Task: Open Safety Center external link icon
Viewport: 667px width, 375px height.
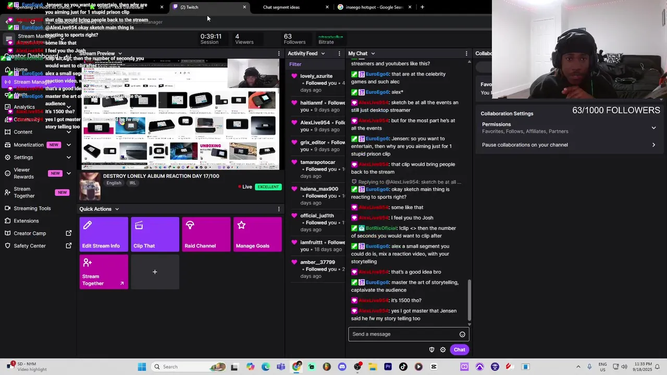Action: [x=69, y=246]
